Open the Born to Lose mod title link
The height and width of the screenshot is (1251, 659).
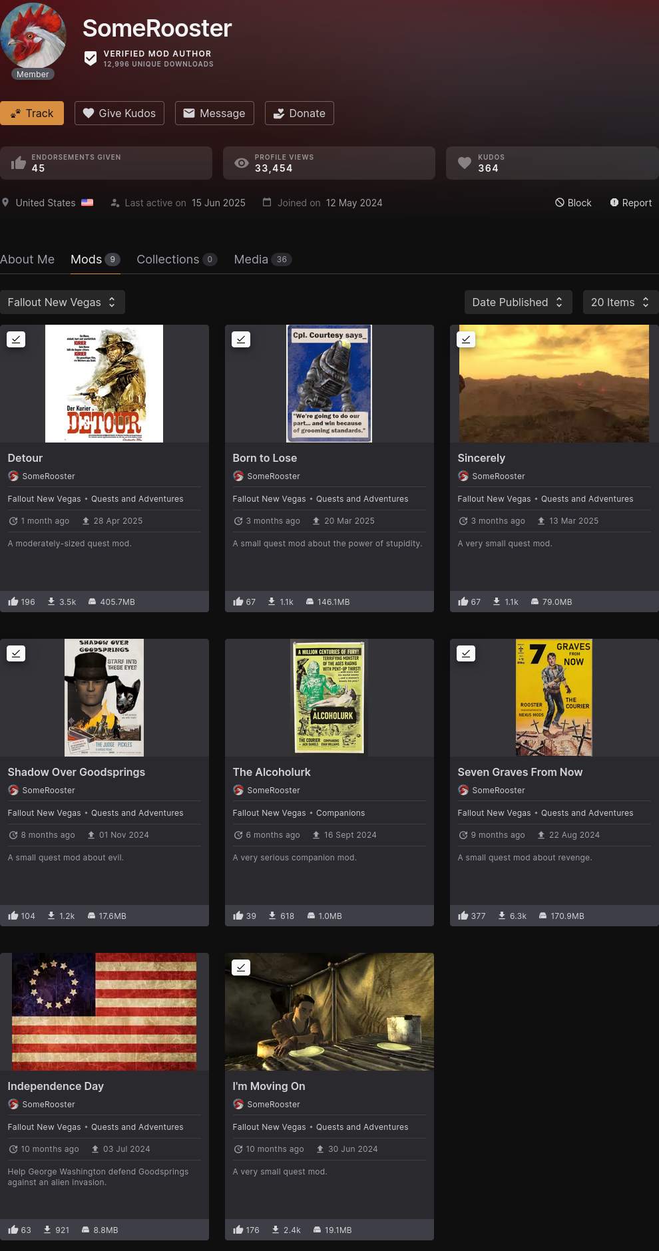265,458
